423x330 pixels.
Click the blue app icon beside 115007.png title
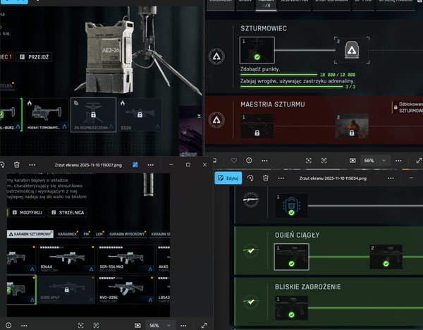click(135, 164)
